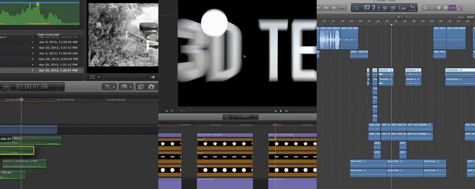Open the retime speed menu

coord(125,87)
